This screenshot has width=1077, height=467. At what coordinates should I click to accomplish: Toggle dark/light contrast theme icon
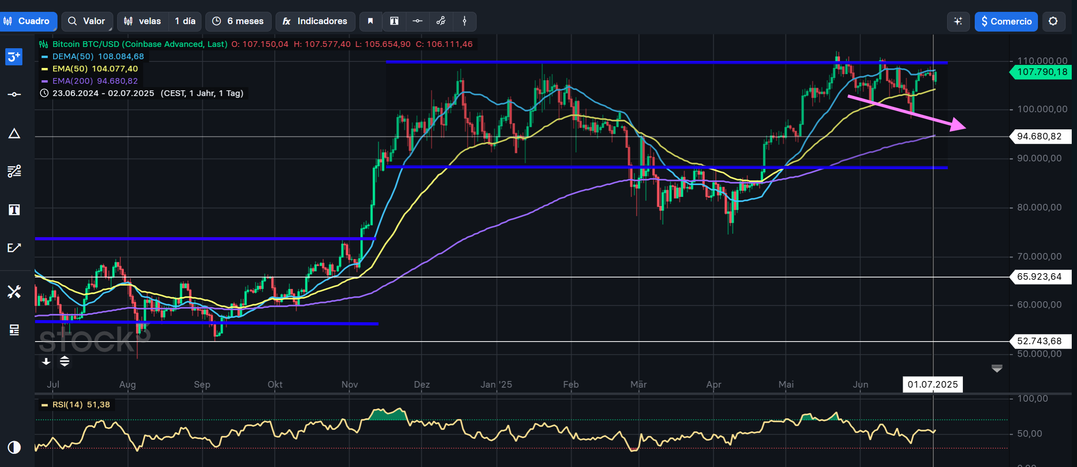(x=14, y=447)
